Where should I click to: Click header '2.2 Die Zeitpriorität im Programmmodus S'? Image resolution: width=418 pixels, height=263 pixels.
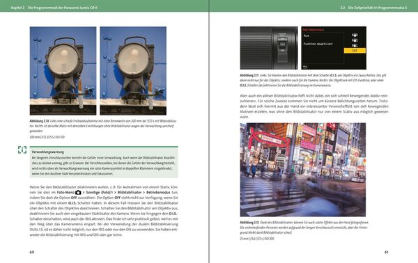373,8
